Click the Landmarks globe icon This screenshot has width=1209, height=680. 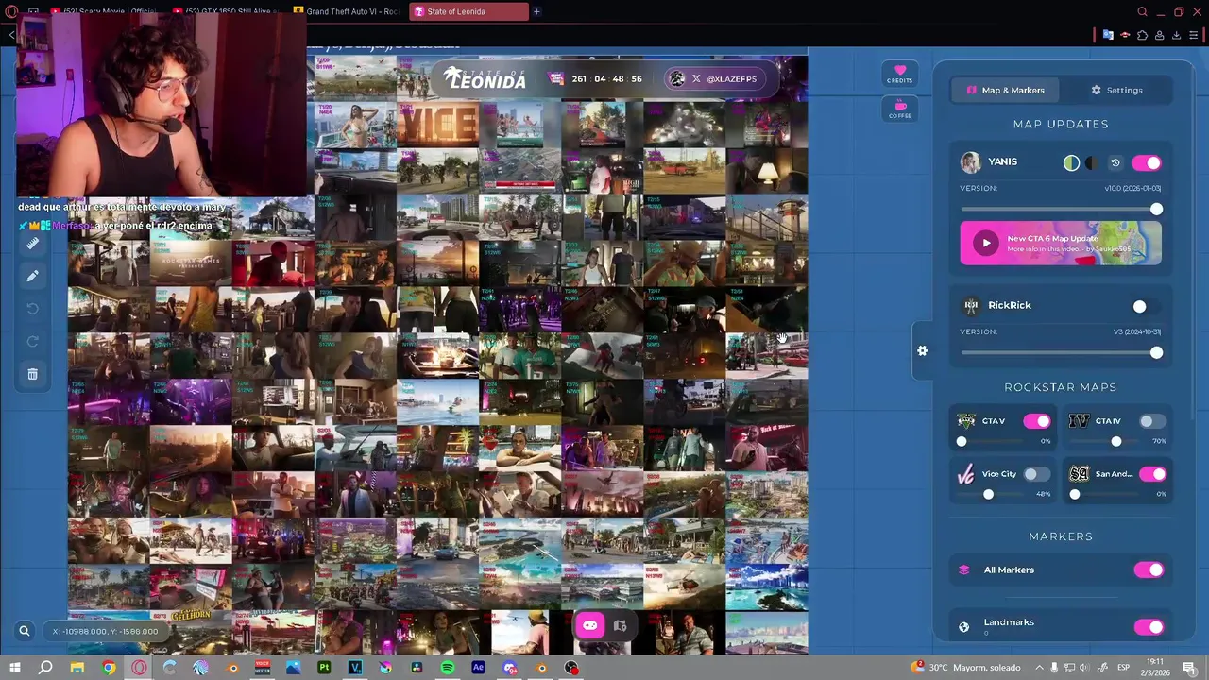[964, 626]
